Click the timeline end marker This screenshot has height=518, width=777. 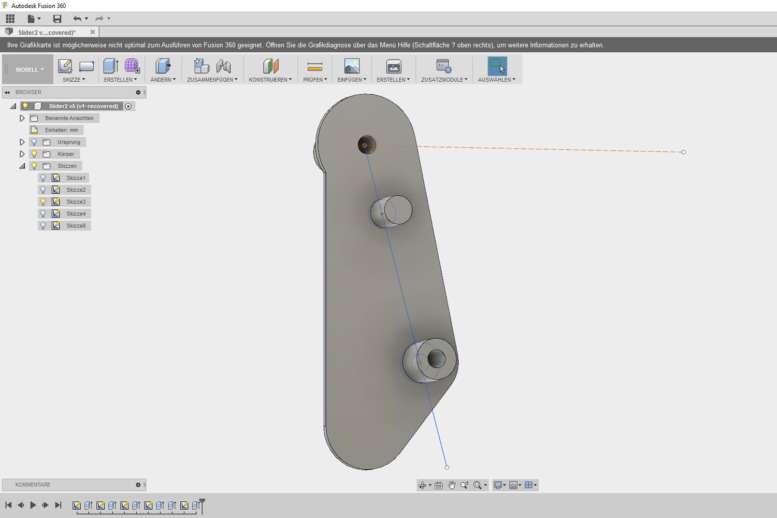202,506
